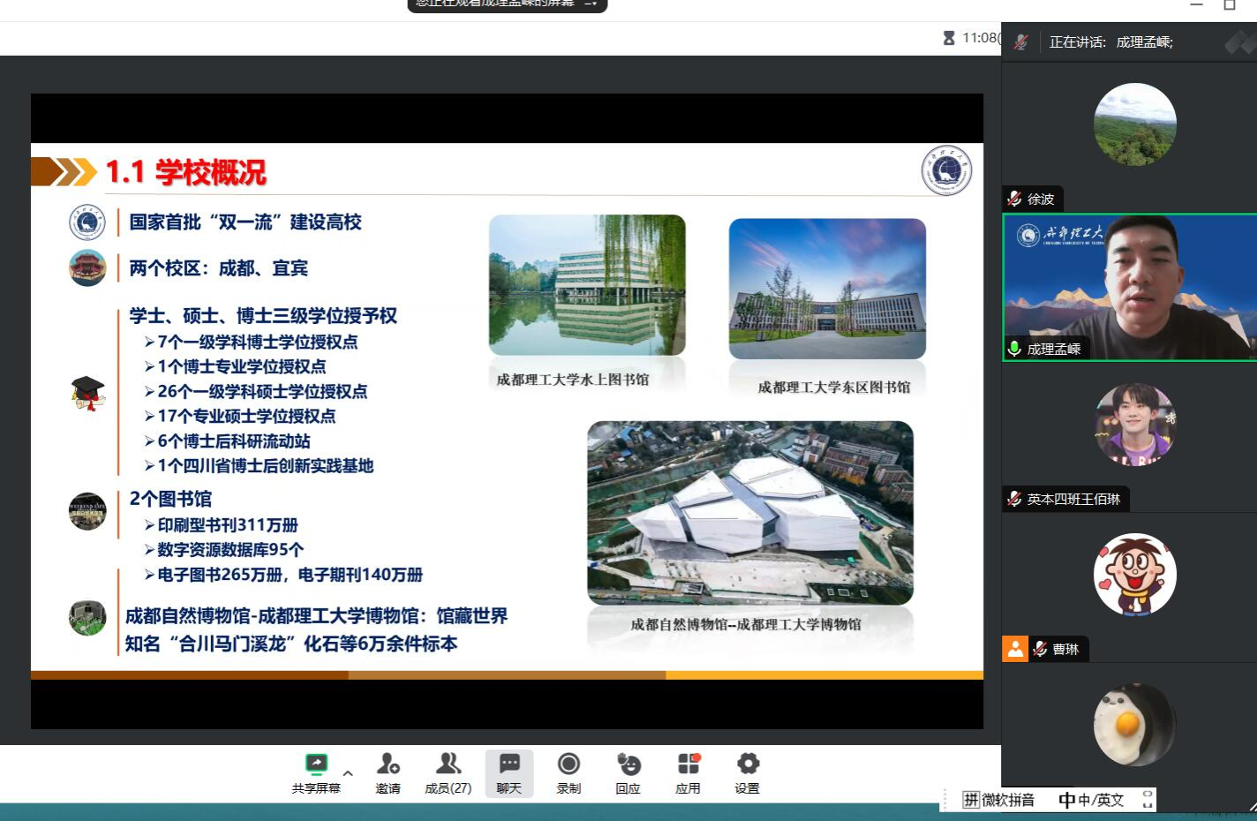The image size is (1257, 821).
Task: Expand the screen-viewing banner dropdown at top
Action: (591, 4)
